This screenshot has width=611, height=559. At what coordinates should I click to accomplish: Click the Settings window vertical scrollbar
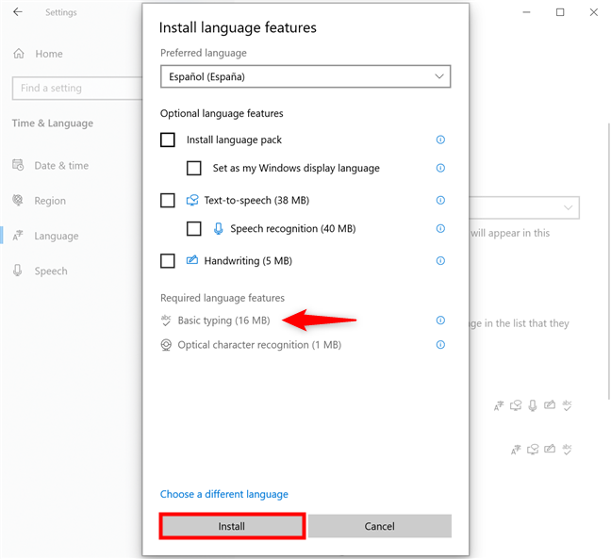point(609,261)
